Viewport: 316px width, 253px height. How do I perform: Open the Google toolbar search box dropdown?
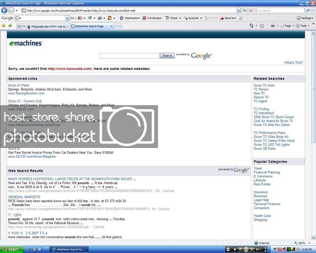tap(67, 18)
